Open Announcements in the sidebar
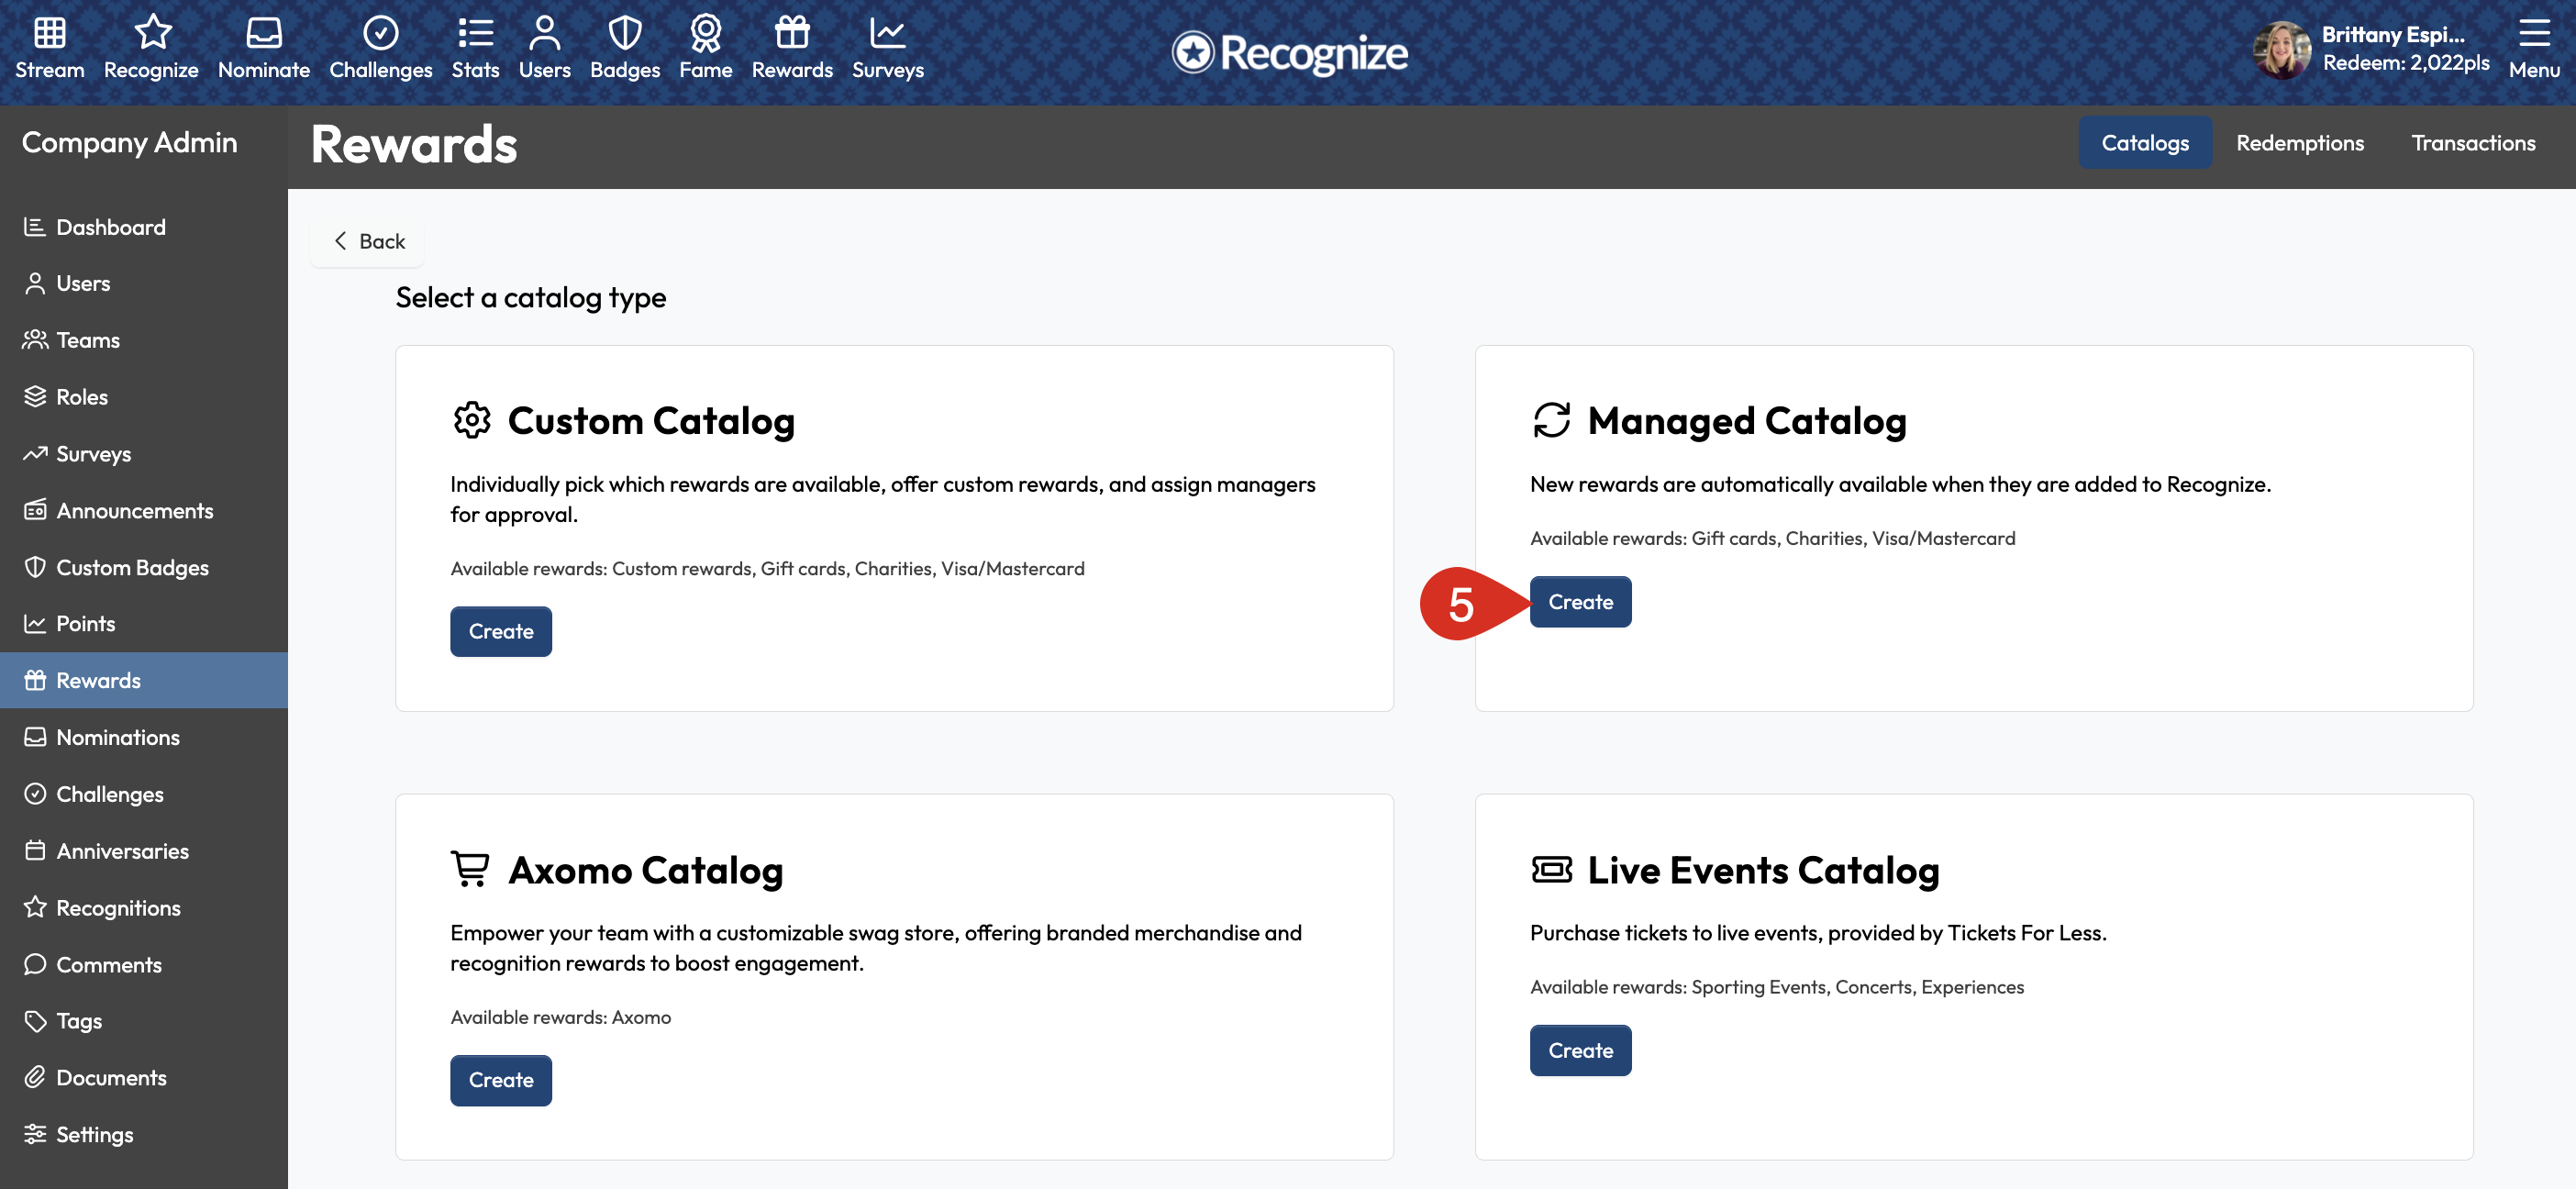 pos(144,510)
